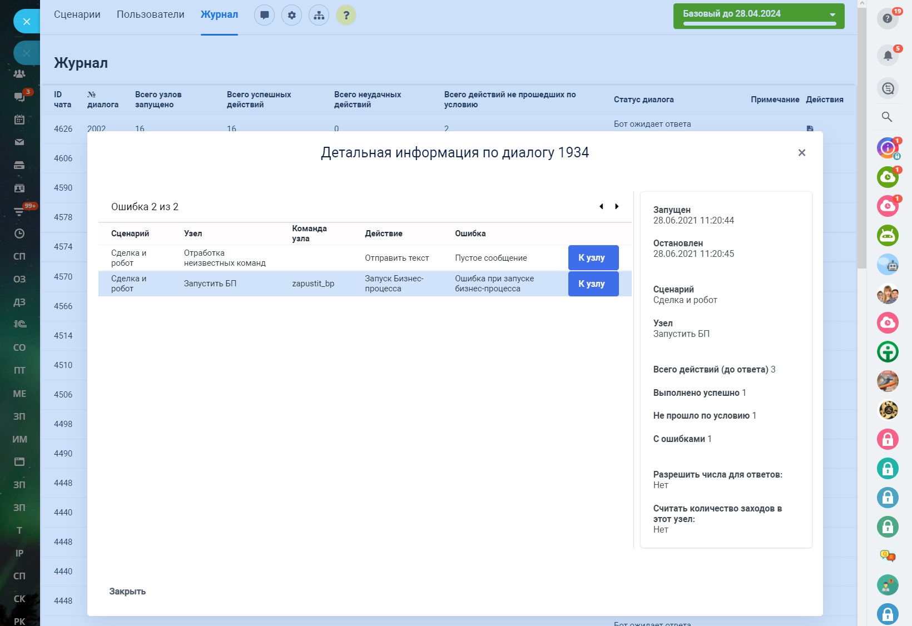Go to previous error with left arrow

tap(601, 206)
